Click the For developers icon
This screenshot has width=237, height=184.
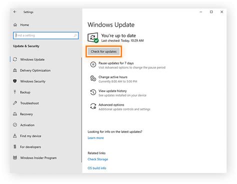point(15,147)
